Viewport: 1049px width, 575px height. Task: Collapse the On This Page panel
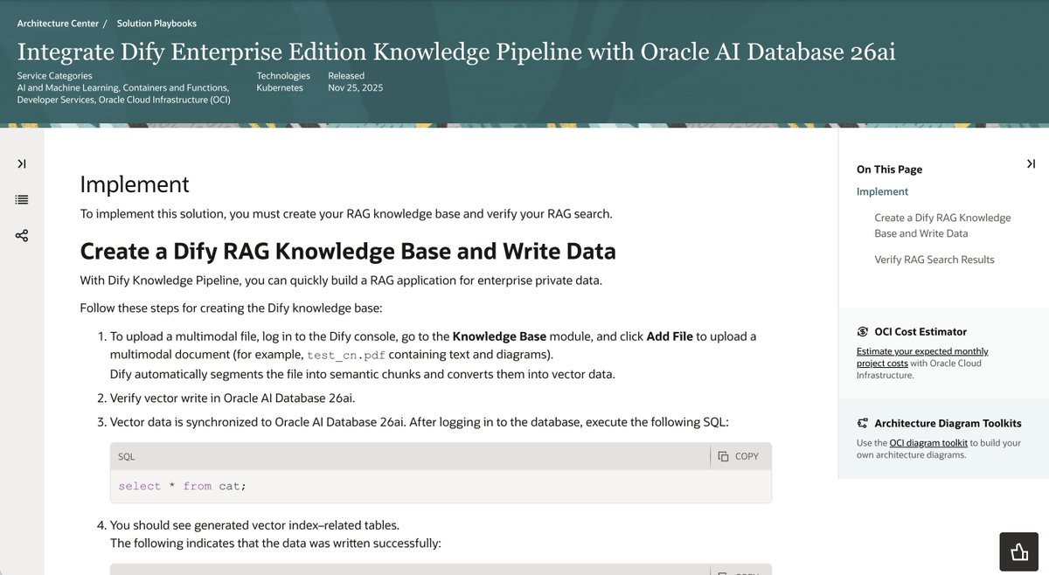point(1031,163)
